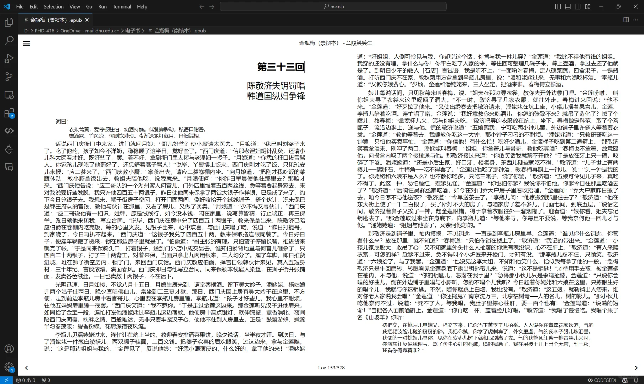
Task: Navigate forward using the title bar arrow
Action: (x=212, y=6)
